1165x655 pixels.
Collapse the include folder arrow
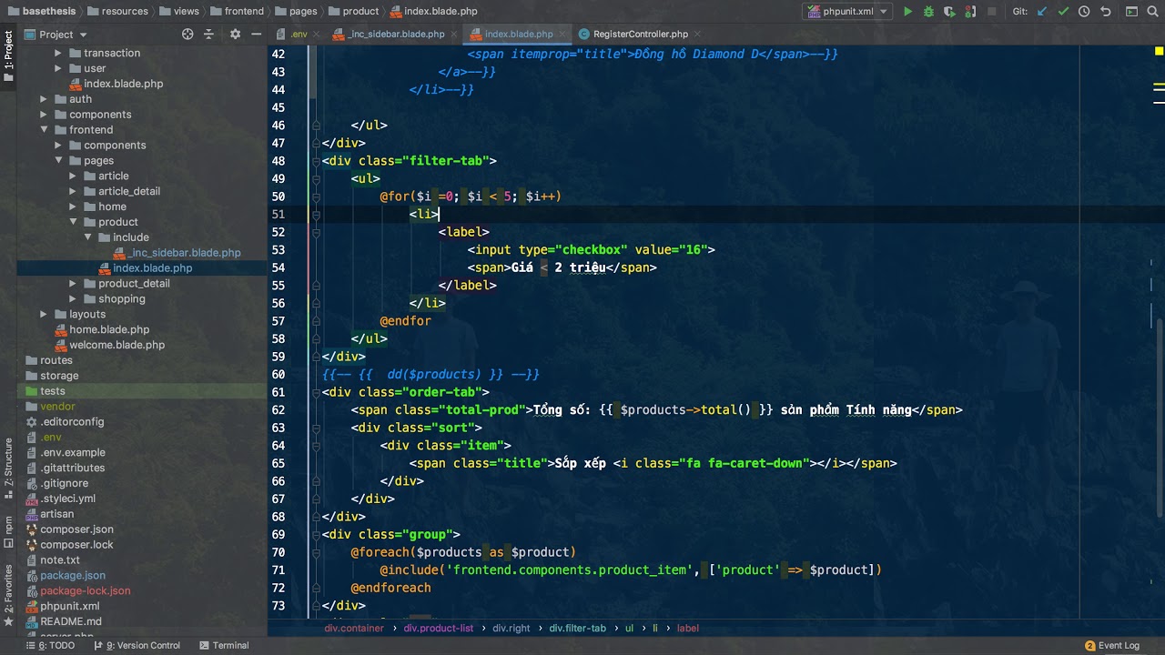[87, 237]
